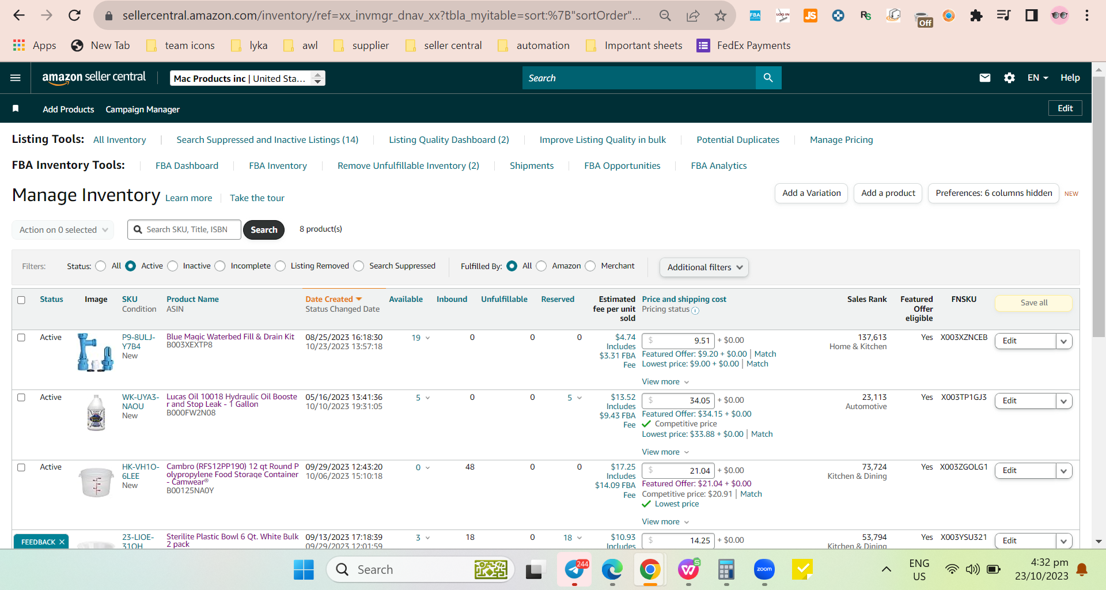The height and width of the screenshot is (590, 1106).
Task: Open the Take the tour link
Action: click(257, 198)
